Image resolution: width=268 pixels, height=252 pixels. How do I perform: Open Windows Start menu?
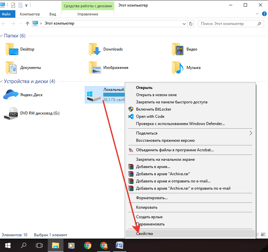8,245
